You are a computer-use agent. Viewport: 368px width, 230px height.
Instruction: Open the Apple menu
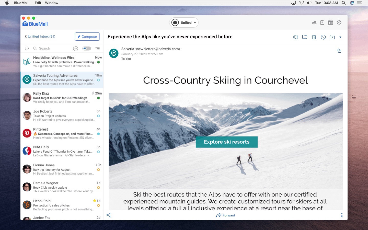tap(7, 3)
